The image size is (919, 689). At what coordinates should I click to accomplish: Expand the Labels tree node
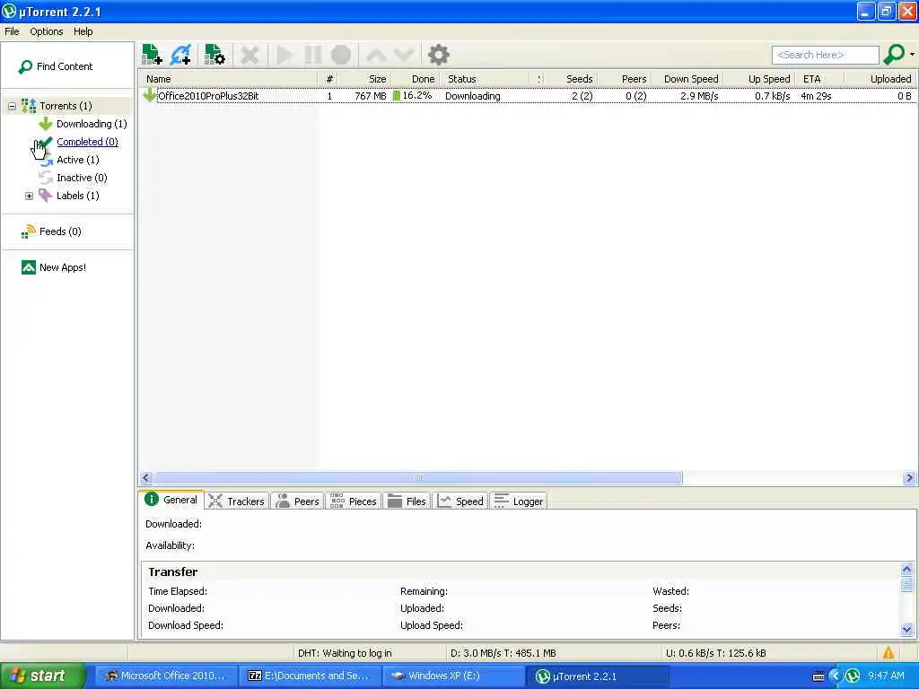tap(29, 196)
